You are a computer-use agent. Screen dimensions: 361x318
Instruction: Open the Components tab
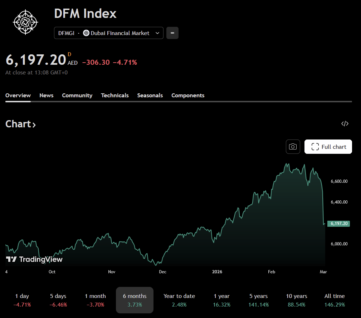click(188, 95)
